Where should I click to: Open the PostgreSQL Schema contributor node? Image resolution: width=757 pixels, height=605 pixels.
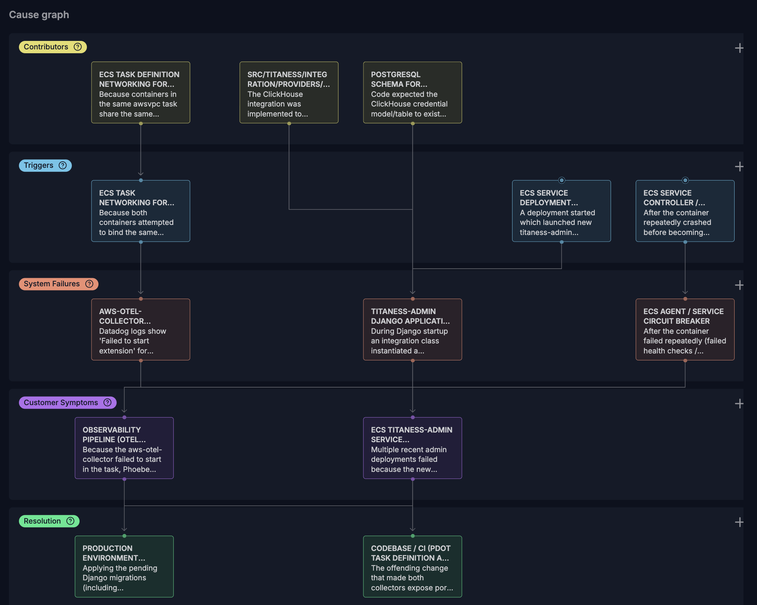(412, 93)
